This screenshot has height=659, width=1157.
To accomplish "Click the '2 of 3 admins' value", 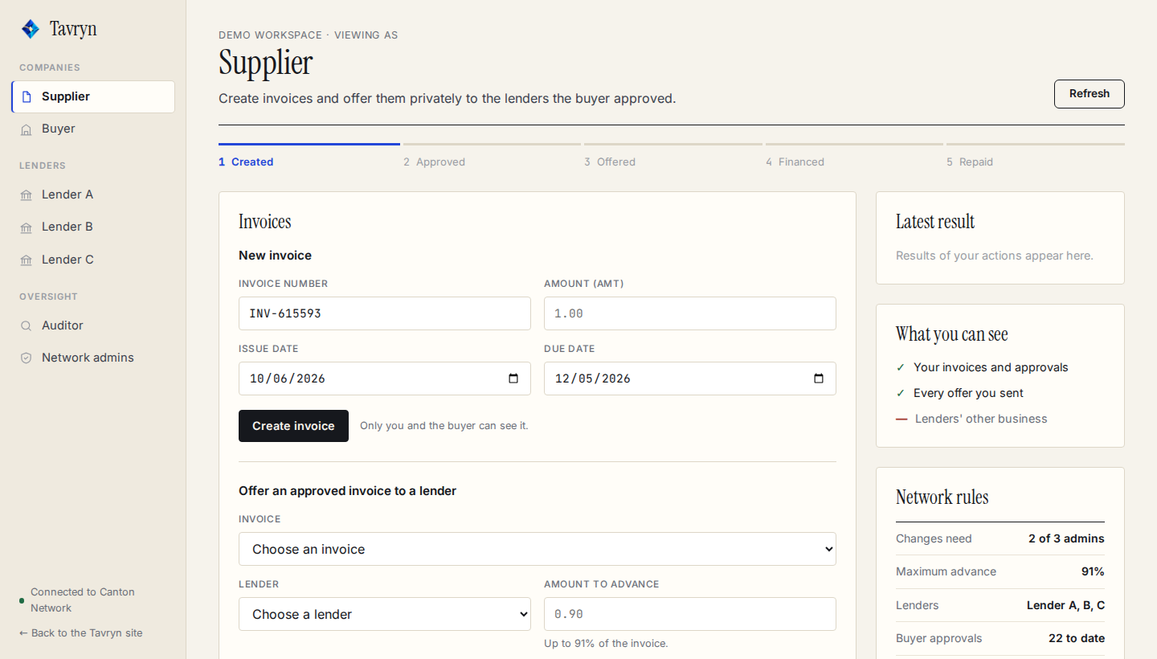I will point(1066,538).
